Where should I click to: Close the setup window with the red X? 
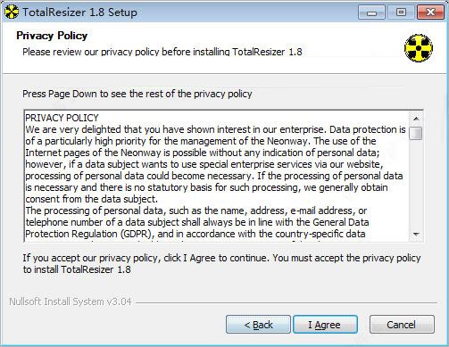[x=430, y=12]
